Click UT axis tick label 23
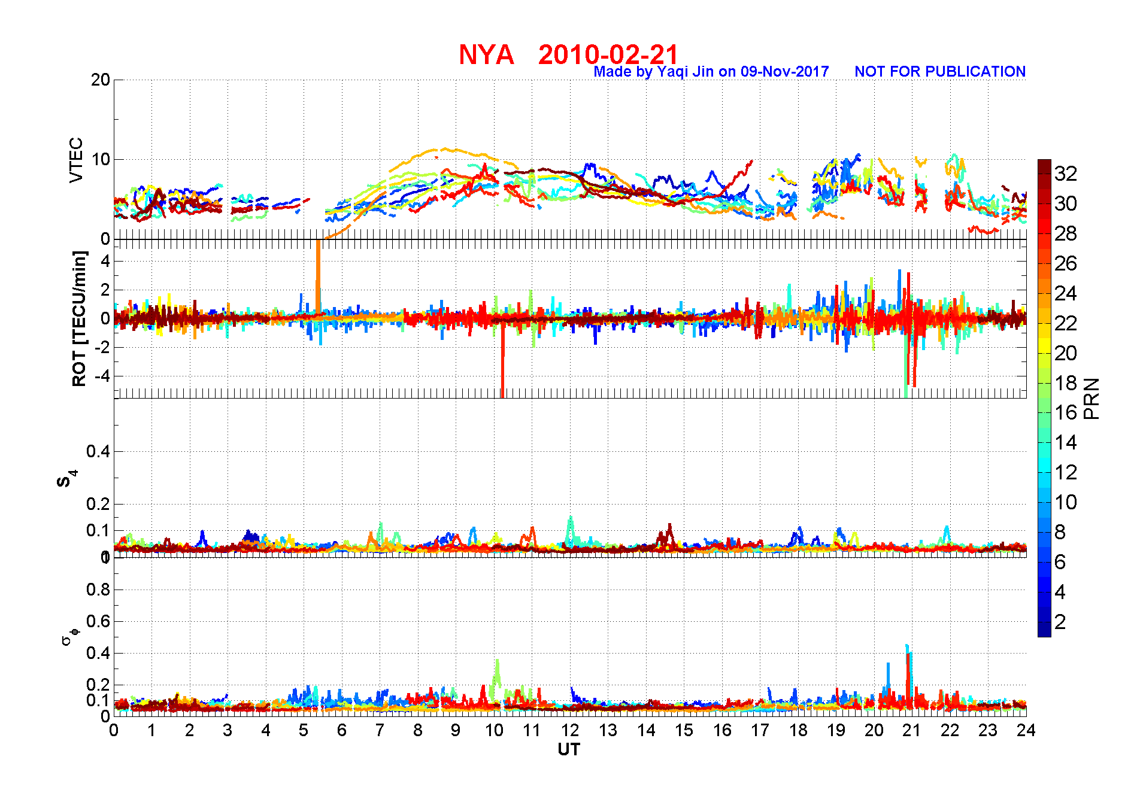This screenshot has width=1140, height=796. pos(988,730)
